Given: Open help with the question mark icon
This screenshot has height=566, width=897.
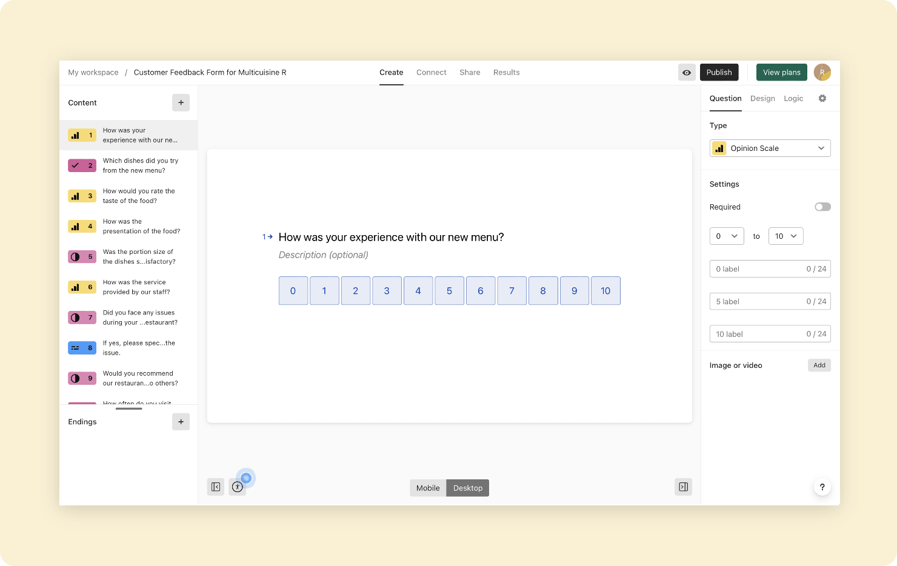Looking at the screenshot, I should tap(822, 487).
